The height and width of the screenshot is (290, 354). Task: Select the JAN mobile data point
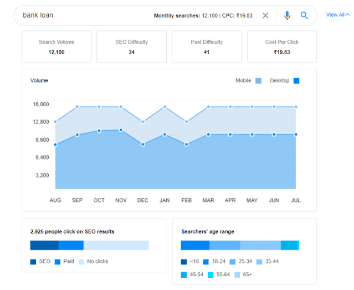[165, 107]
